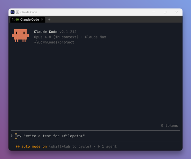
Task: Click the double-arrow auto mode icon
Action: point(18,147)
